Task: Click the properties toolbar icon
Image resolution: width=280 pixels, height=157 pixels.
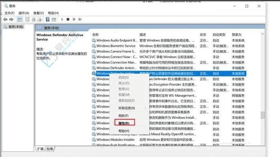Action: pyautogui.click(x=27, y=19)
